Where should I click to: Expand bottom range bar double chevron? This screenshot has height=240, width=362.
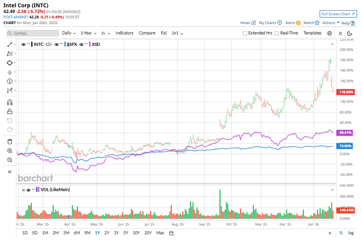click(x=330, y=233)
